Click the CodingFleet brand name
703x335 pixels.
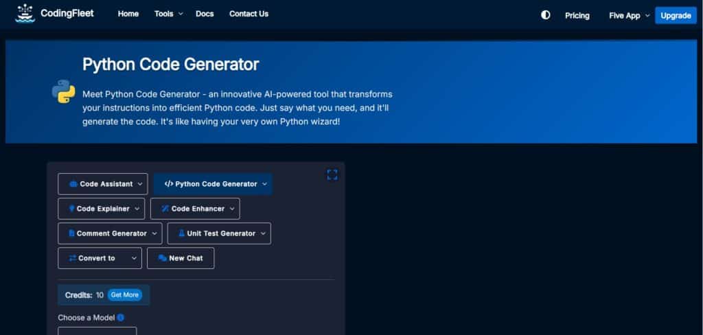(x=67, y=14)
